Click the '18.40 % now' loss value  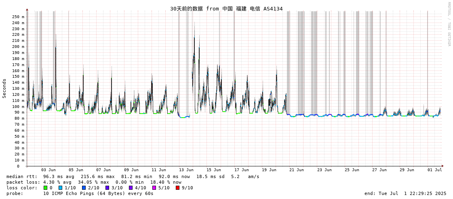coord(166,182)
